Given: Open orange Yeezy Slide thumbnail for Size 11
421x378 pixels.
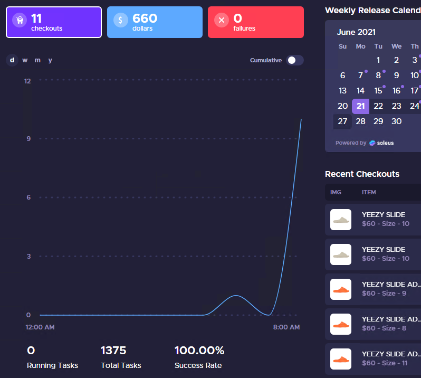Looking at the screenshot, I should point(341,359).
